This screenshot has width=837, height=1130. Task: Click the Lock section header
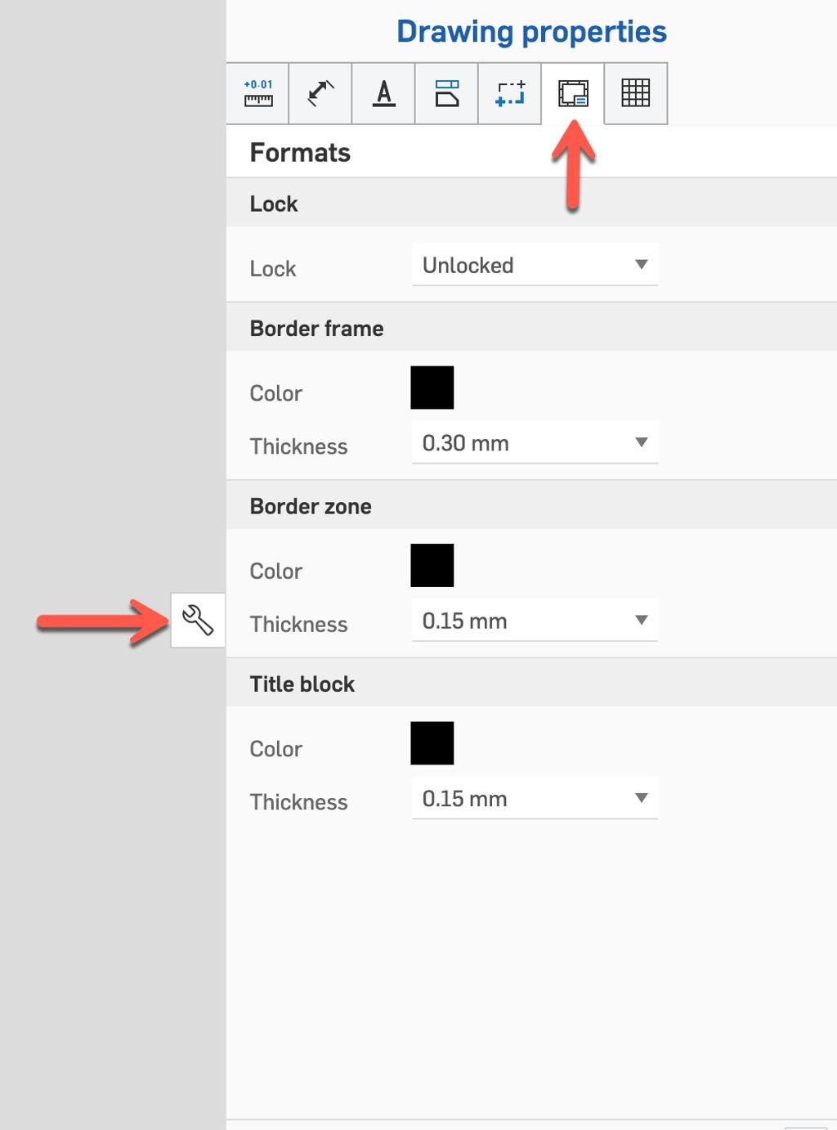(273, 204)
